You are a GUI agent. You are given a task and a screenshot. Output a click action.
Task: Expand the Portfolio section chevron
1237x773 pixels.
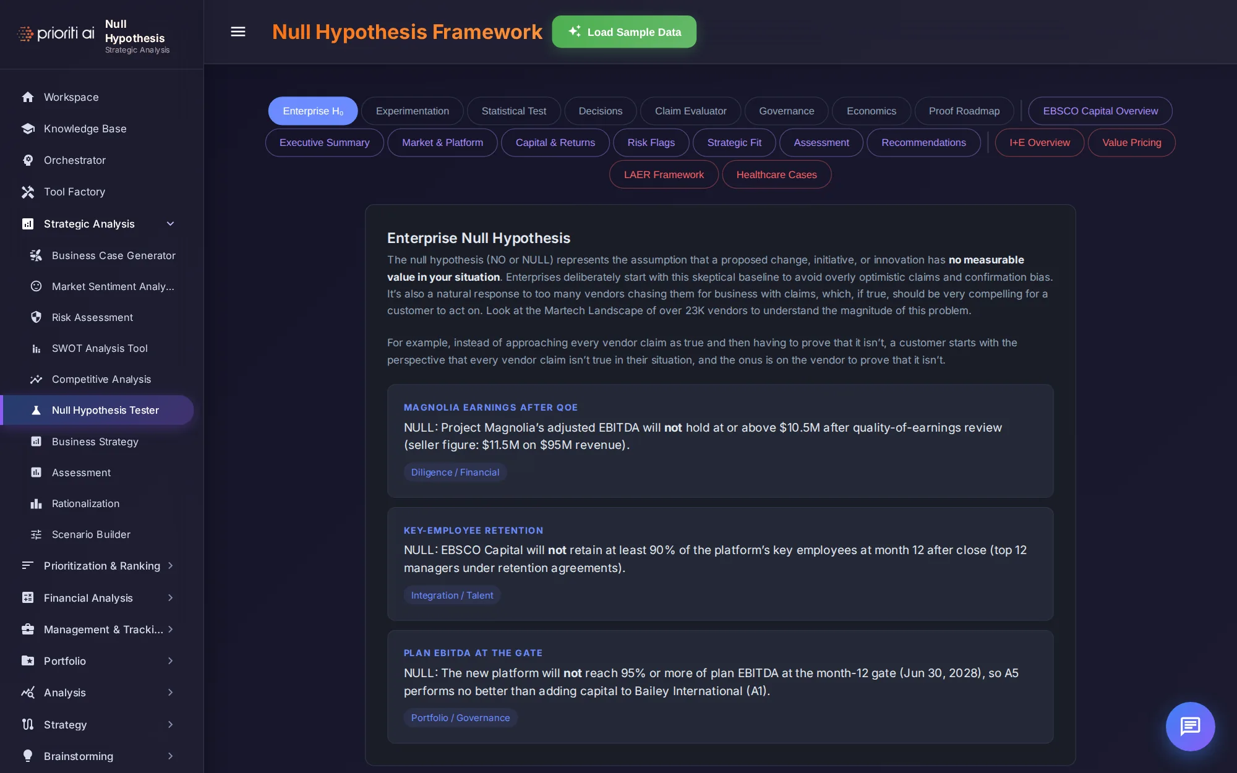click(171, 661)
